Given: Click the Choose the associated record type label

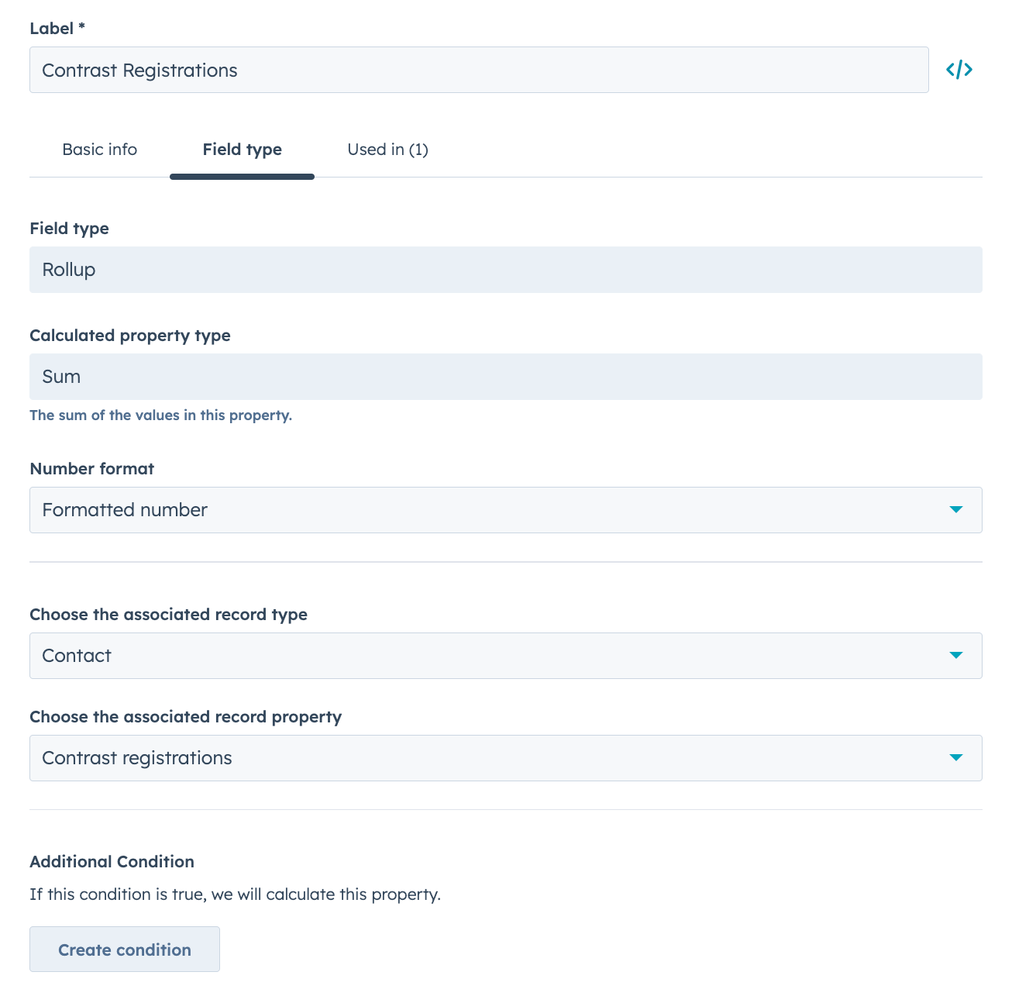Looking at the screenshot, I should 168,614.
